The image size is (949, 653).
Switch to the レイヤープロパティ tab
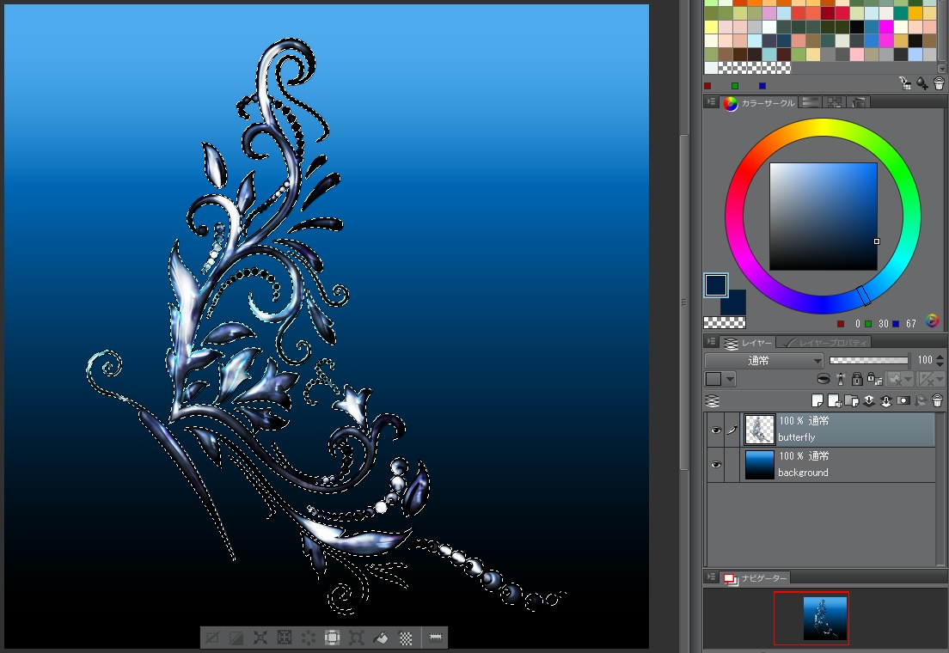coord(827,343)
